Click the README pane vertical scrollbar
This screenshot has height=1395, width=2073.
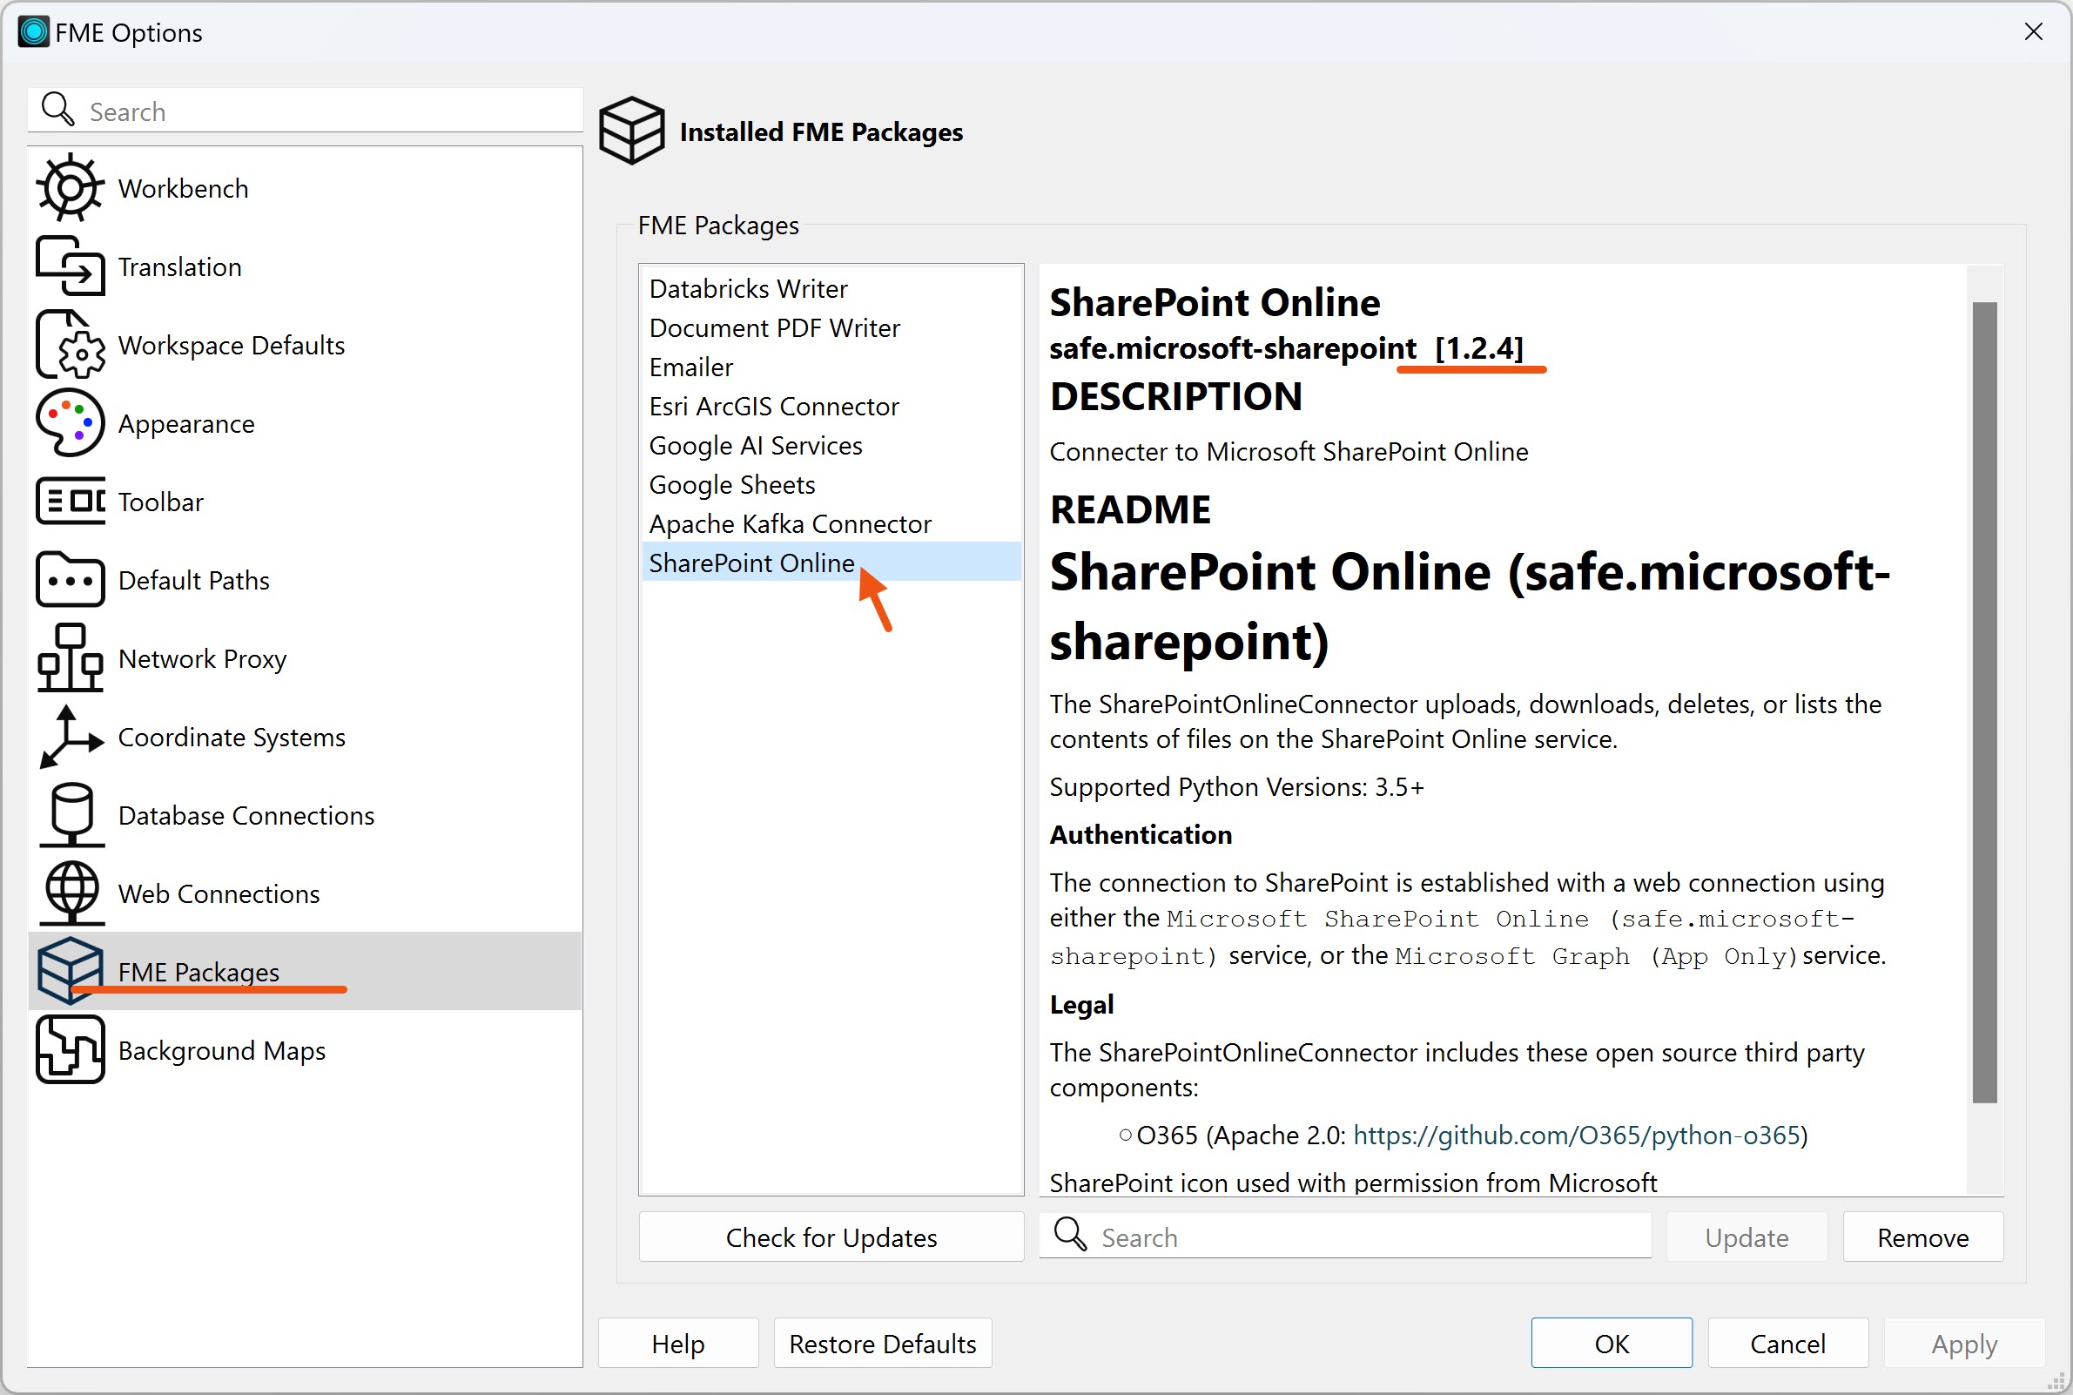[1984, 702]
